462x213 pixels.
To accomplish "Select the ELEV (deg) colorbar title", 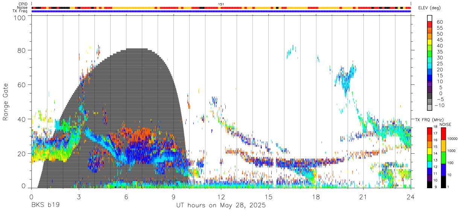I will tap(430, 8).
